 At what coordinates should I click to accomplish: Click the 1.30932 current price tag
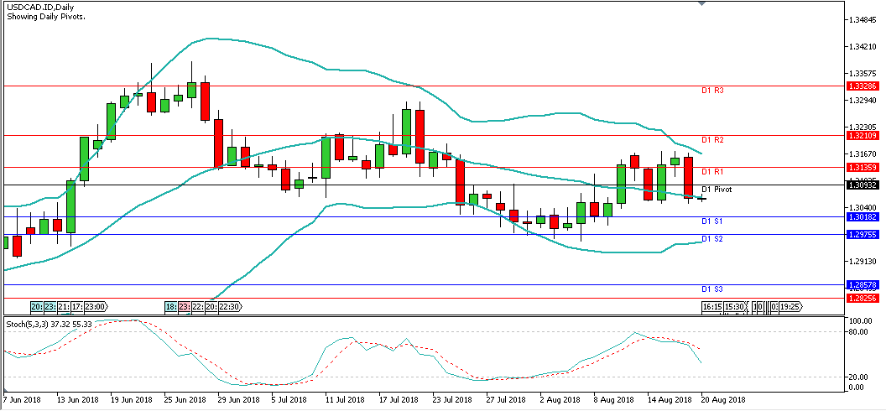(x=863, y=185)
